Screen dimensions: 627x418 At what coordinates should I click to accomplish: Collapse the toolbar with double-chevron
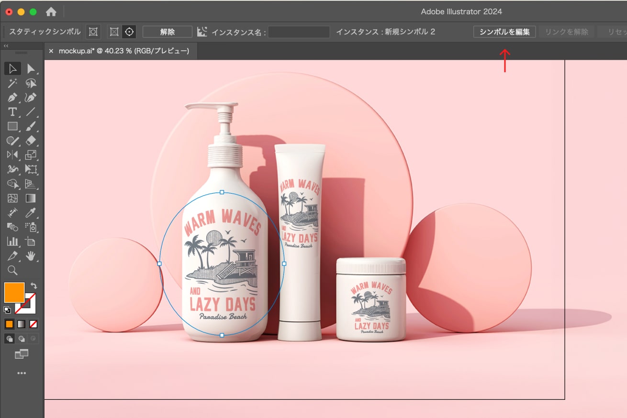click(6, 46)
